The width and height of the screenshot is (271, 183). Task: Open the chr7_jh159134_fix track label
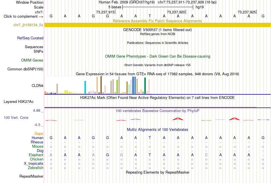(x=28, y=25)
